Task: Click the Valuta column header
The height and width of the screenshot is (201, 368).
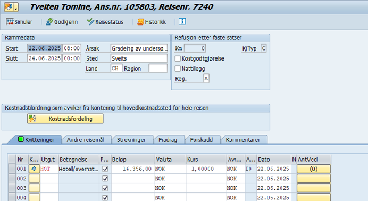Action: [170, 159]
